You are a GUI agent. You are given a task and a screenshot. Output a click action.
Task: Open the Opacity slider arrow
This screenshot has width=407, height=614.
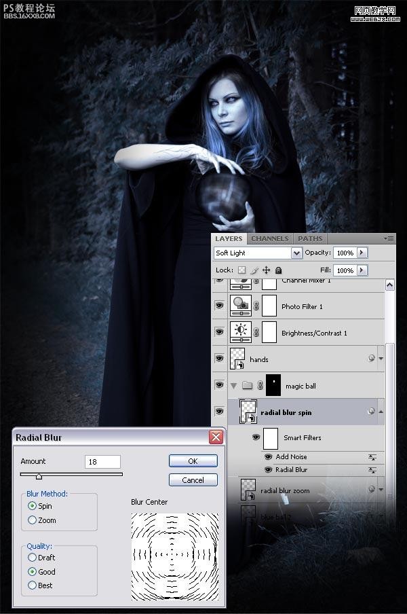point(362,253)
